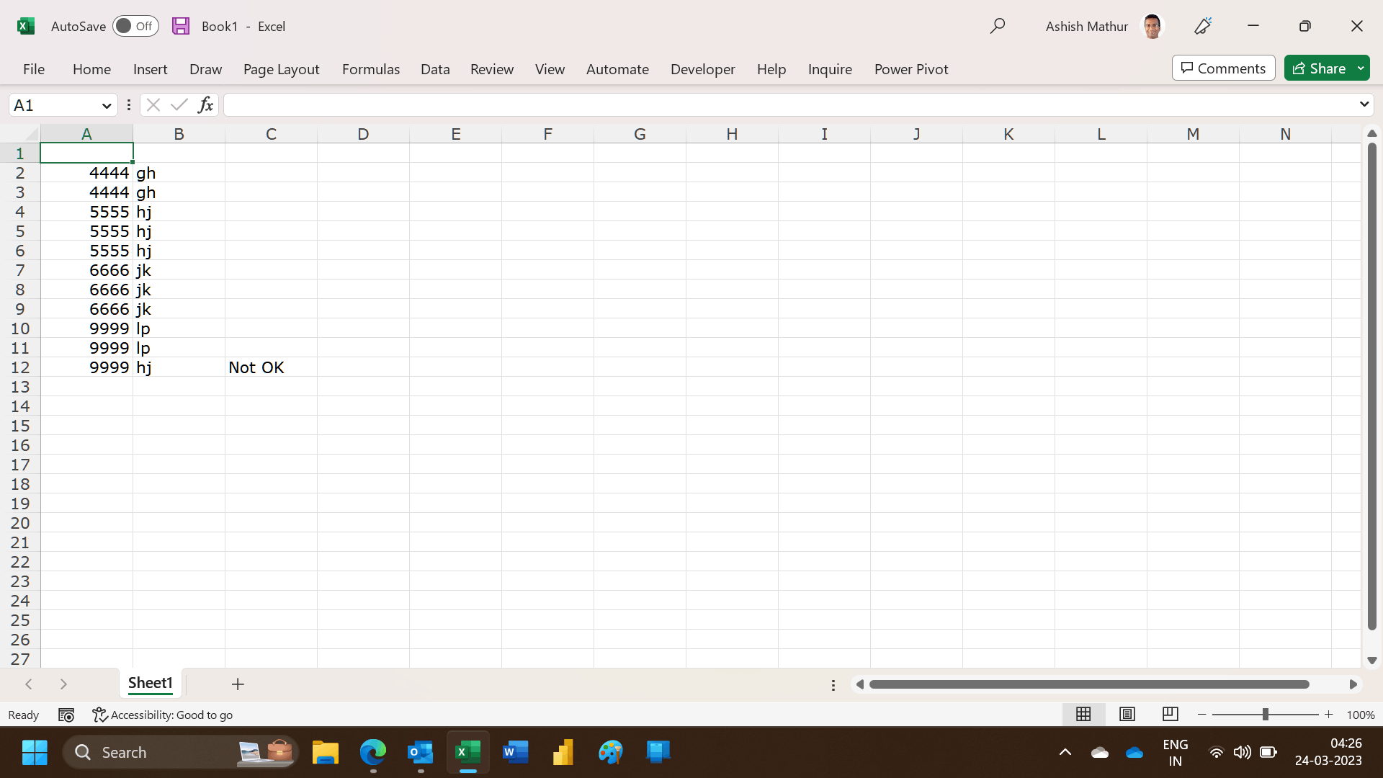The width and height of the screenshot is (1383, 778).
Task: Switch to the Review tab
Action: (492, 69)
